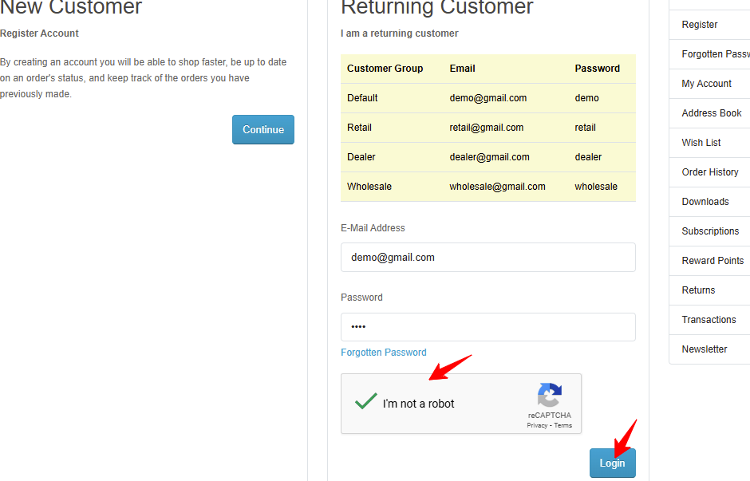Click the Continue button under Register Account
The width and height of the screenshot is (750, 481).
[x=263, y=129]
